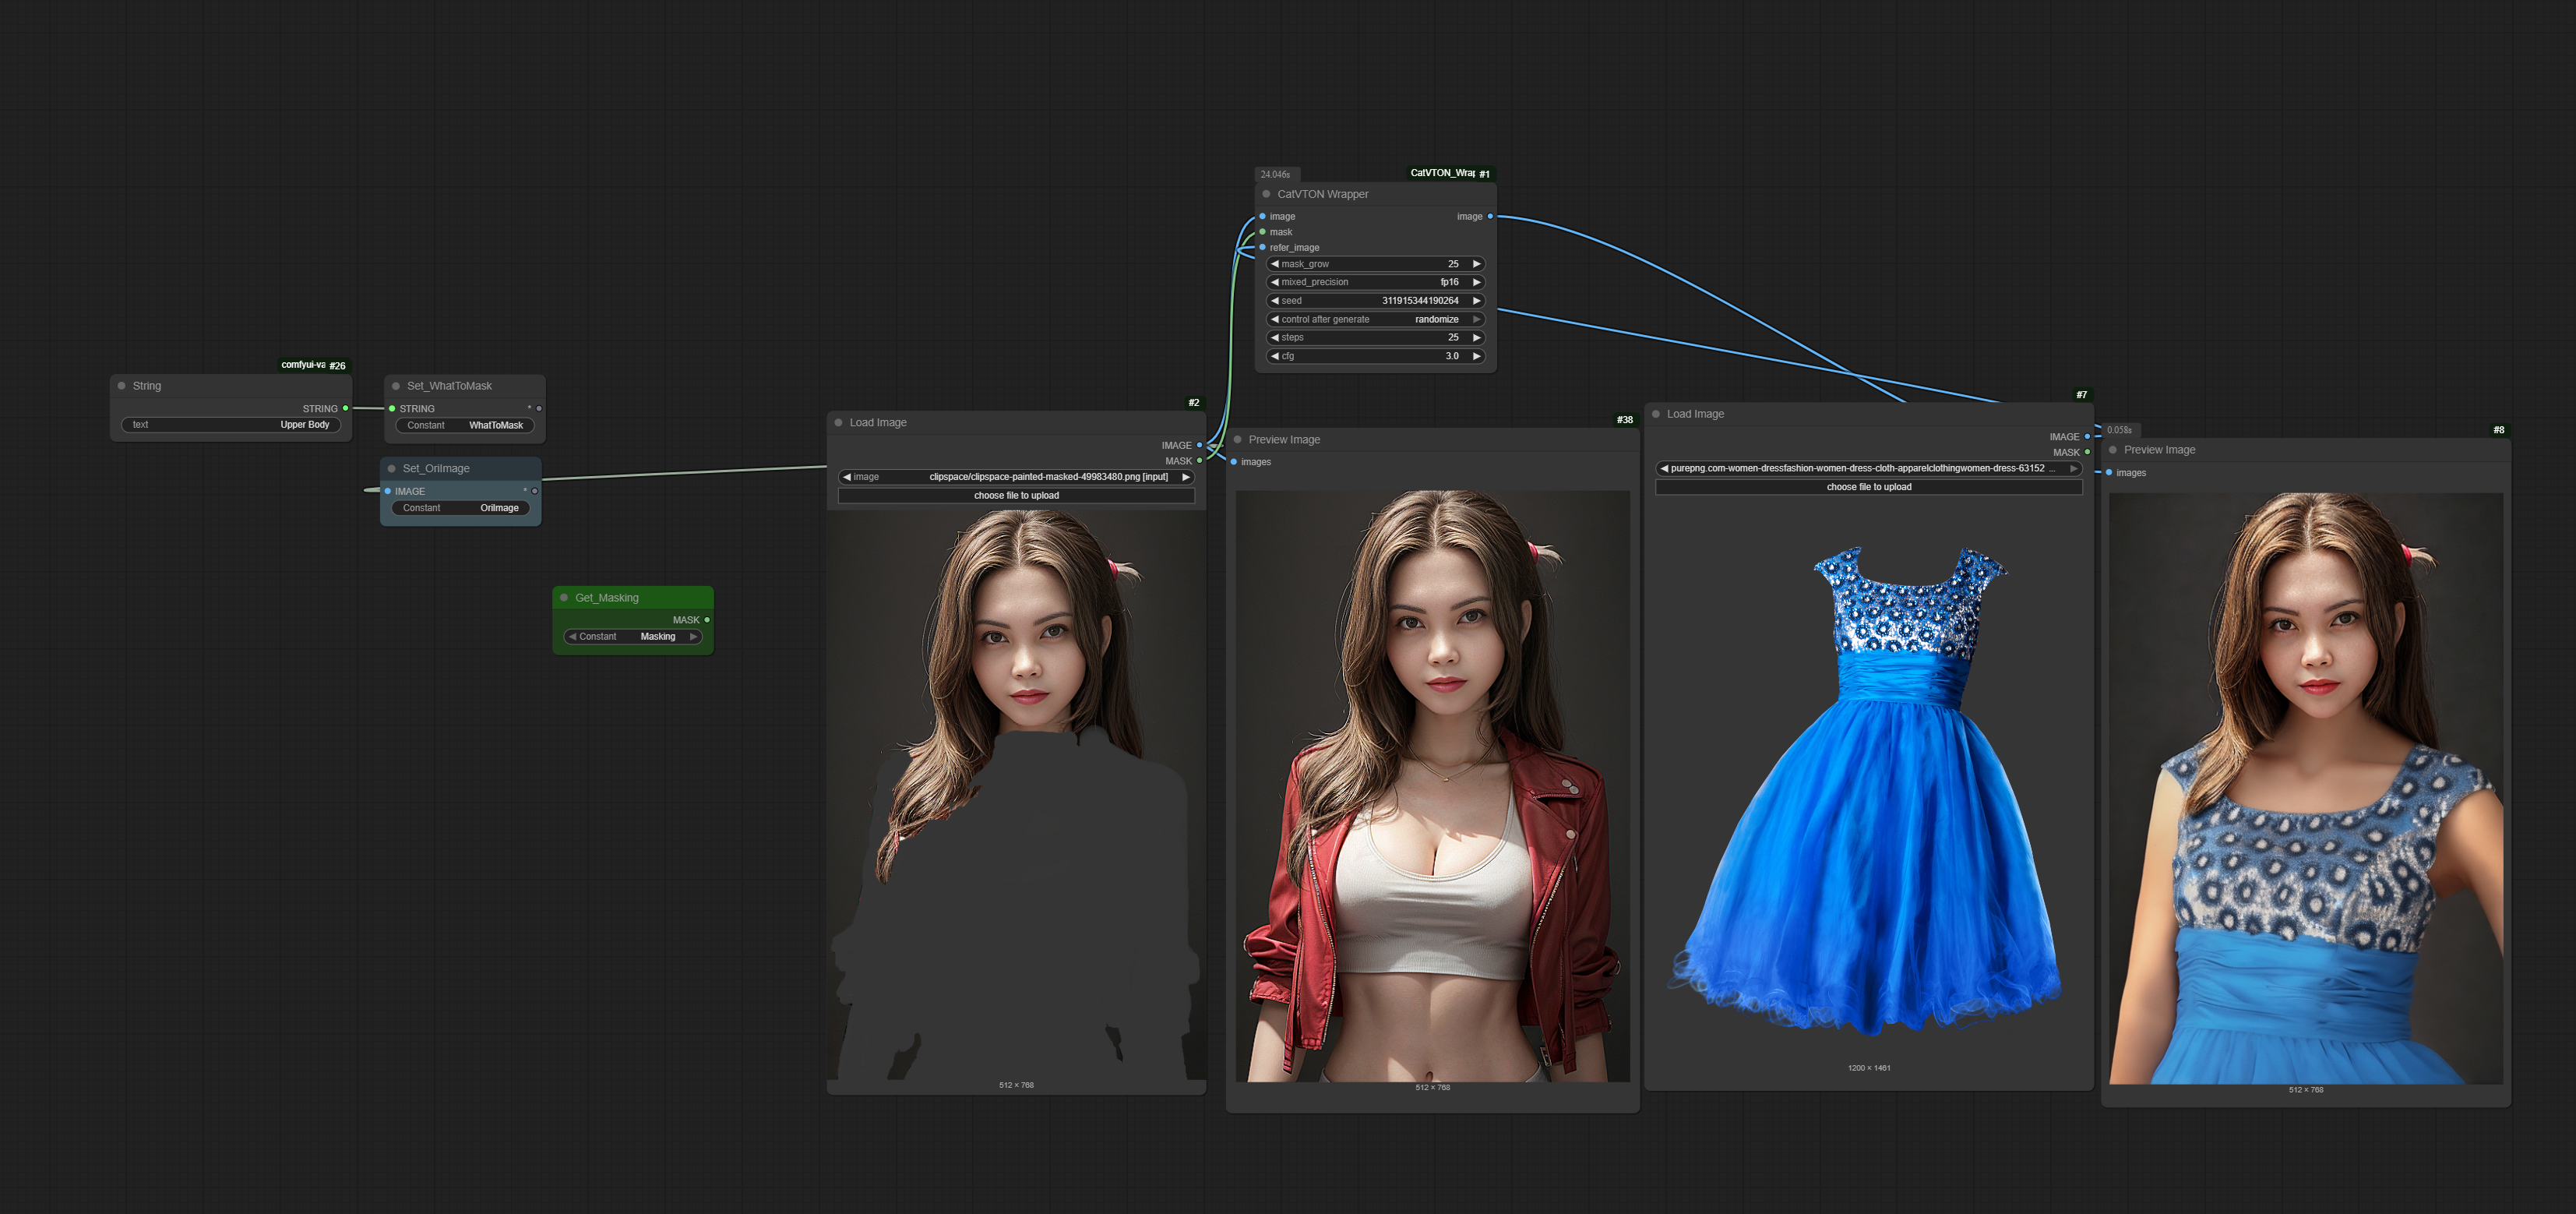Click the mask input socket on CatVTON Wrapper

click(1263, 232)
